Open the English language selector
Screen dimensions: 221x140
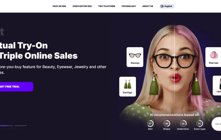coord(167,6)
